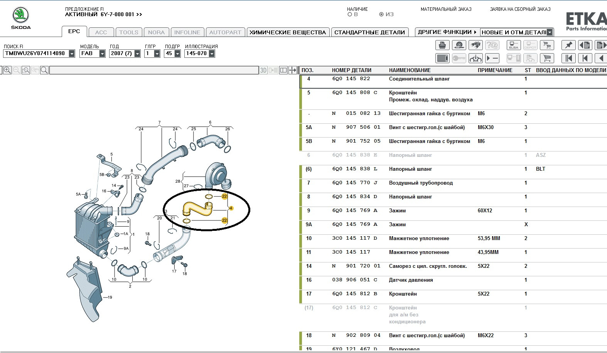Click the pushpin icon button
The width and height of the screenshot is (607, 353).
[x=568, y=45]
